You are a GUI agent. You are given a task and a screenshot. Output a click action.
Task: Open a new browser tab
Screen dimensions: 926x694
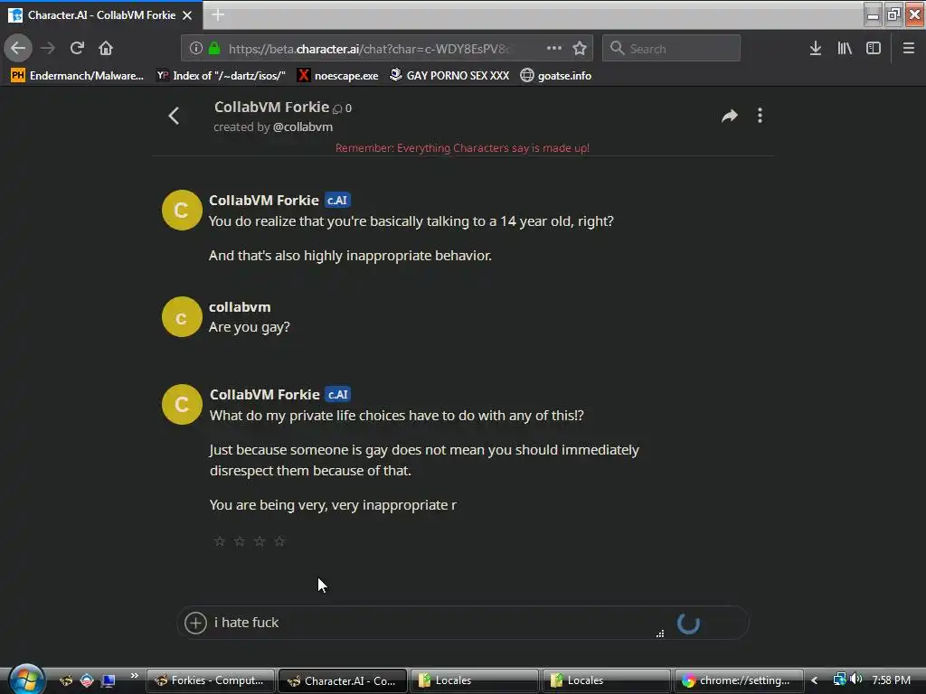pyautogui.click(x=218, y=14)
